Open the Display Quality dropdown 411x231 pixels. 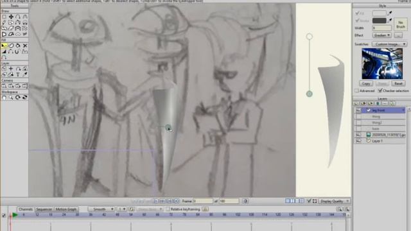pos(335,201)
